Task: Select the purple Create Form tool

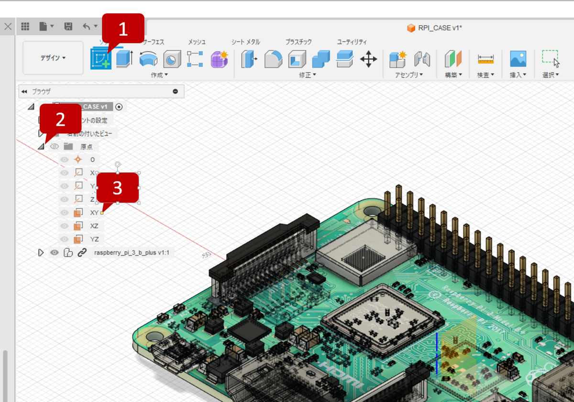Action: point(220,59)
